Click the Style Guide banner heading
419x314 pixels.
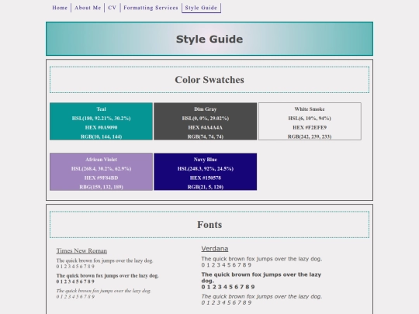209,39
